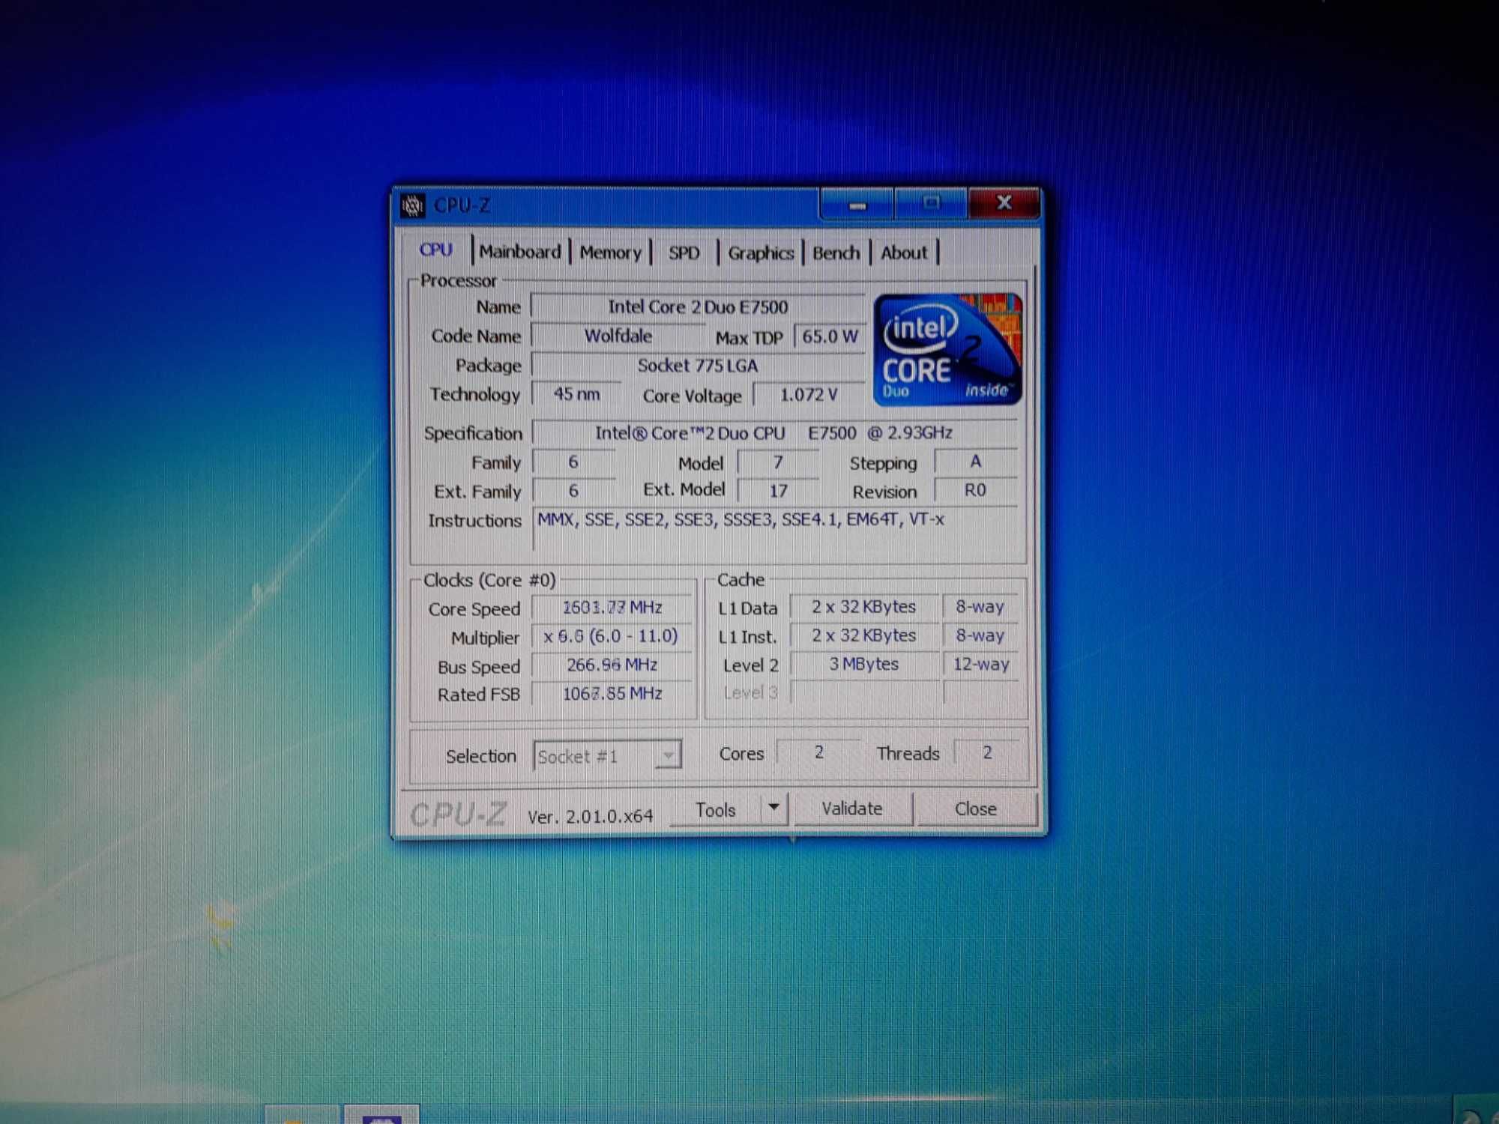Viewport: 1499px width, 1124px height.
Task: Click the Specification field text
Action: point(774,433)
